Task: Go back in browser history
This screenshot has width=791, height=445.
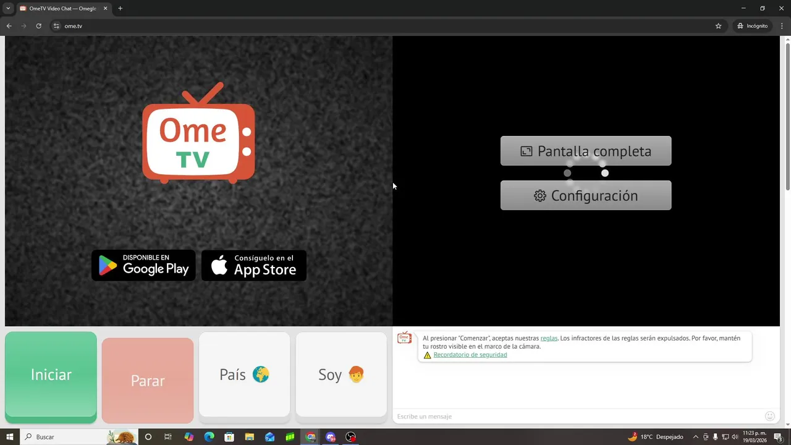Action: point(9,26)
